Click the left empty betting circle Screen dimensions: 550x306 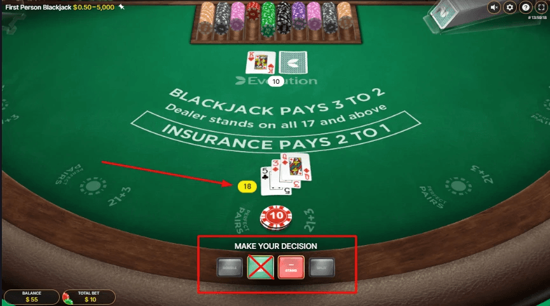click(93, 186)
